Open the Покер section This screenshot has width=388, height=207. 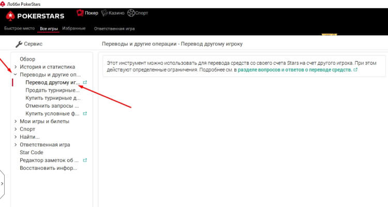[91, 13]
